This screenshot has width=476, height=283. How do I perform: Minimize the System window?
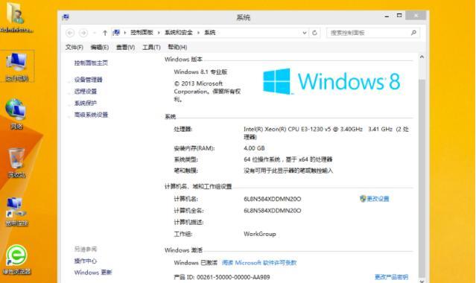click(387, 16)
